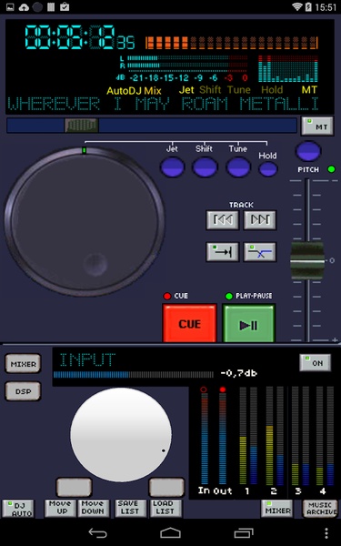Click channel 2 level meter

coord(275,436)
